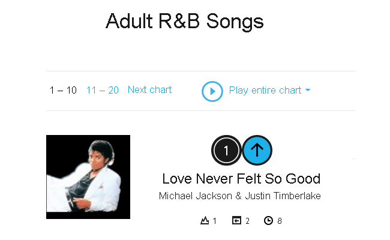390x240 pixels.
Task: Click the peak position value 1
Action: coord(215,221)
